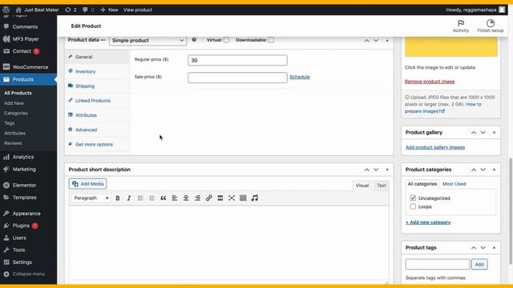
Task: Select the Attributes product data tab
Action: [98, 115]
